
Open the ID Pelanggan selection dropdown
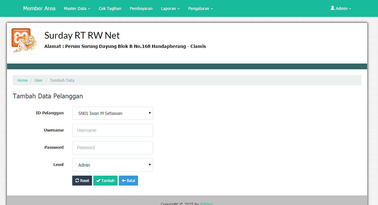[x=112, y=113]
